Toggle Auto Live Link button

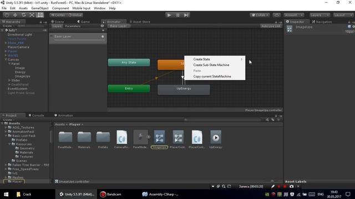click(271, 26)
